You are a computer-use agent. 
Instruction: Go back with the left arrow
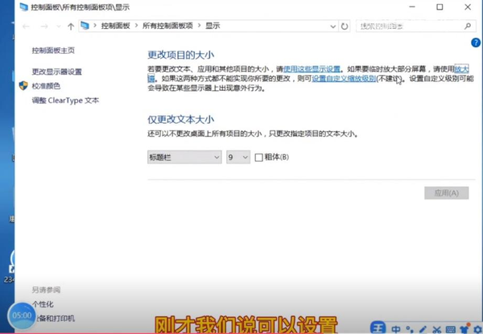tap(27, 27)
